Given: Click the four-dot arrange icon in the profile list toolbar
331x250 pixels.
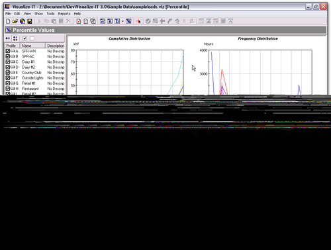Looking at the screenshot, I should 15,38.
